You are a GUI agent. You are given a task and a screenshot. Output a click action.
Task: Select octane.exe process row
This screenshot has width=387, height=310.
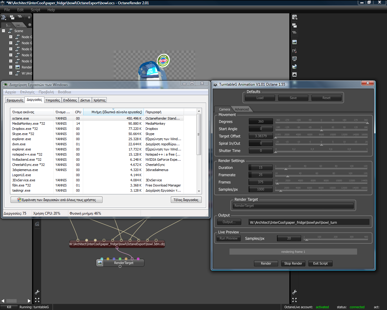pos(97,118)
